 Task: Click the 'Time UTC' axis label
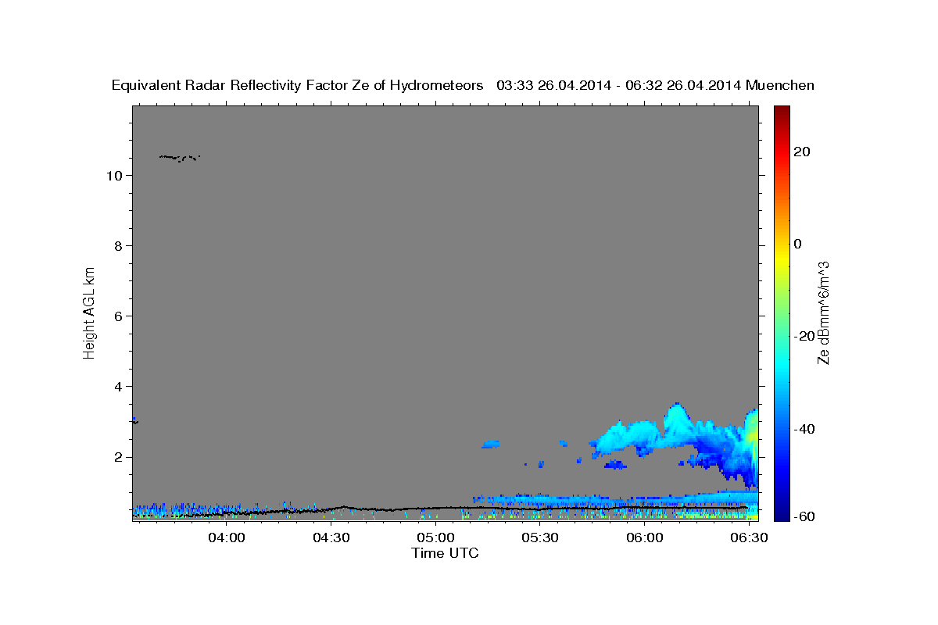click(x=445, y=554)
